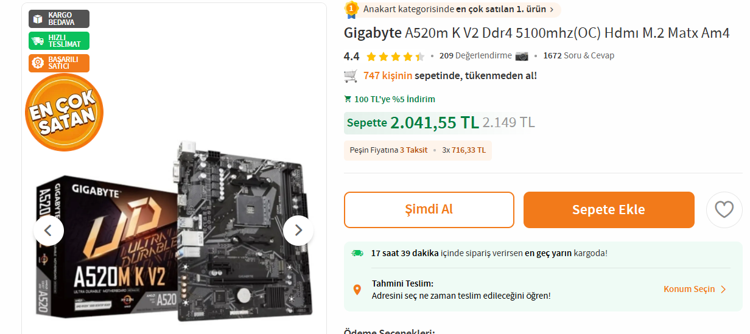This screenshot has height=334, width=750.
Task: Click the shopping cart icon beside 747 kişinin
Action: click(x=351, y=76)
